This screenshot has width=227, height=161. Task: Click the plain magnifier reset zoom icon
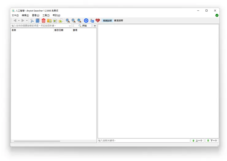pos(79,20)
